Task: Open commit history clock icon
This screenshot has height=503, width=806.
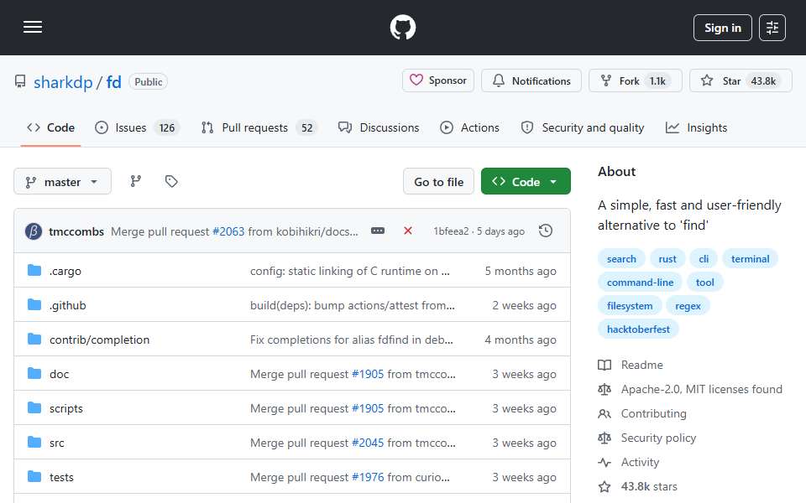Action: click(546, 231)
